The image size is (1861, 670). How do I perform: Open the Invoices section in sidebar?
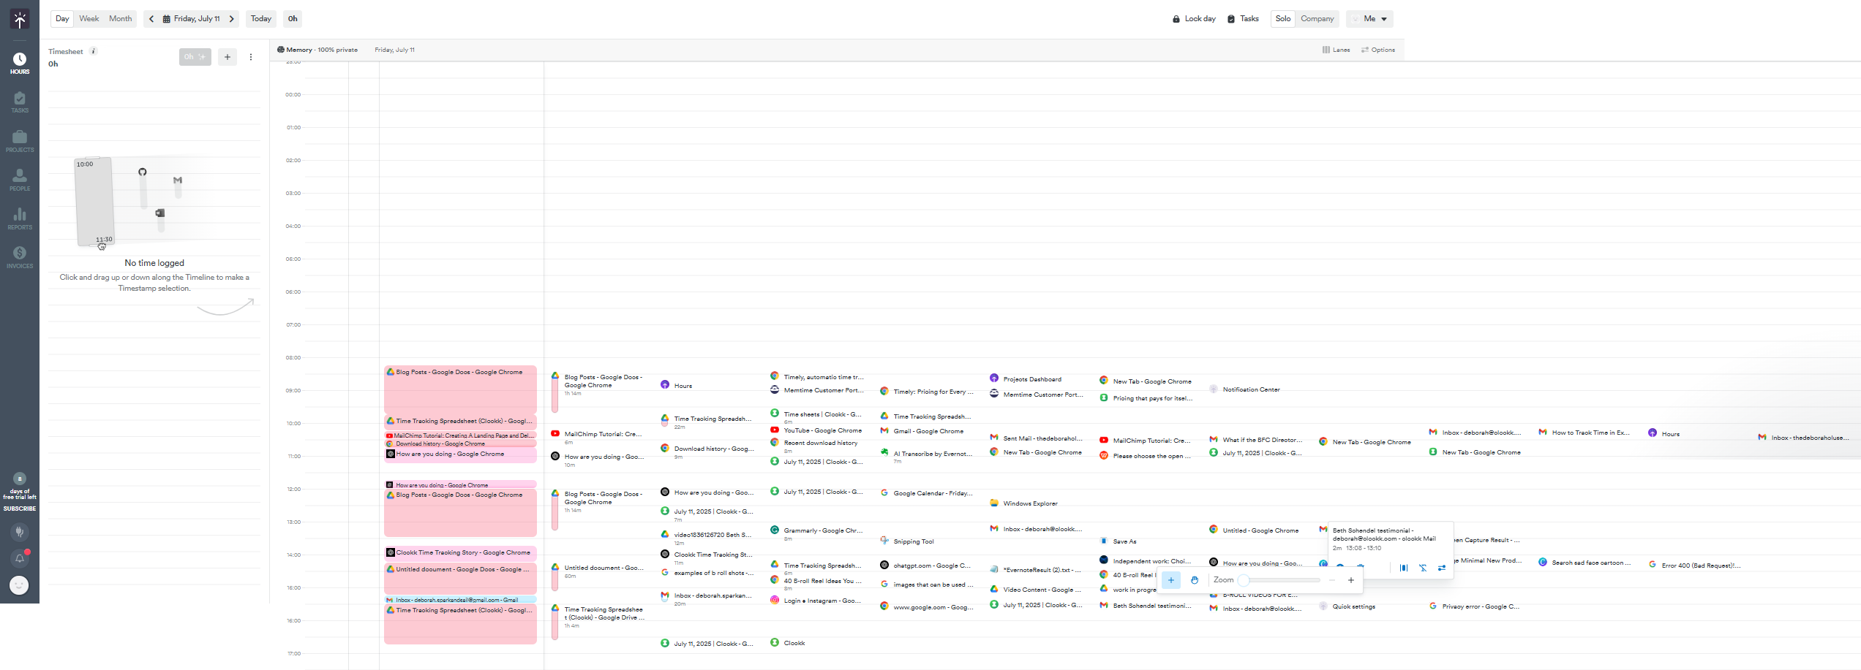click(x=20, y=257)
